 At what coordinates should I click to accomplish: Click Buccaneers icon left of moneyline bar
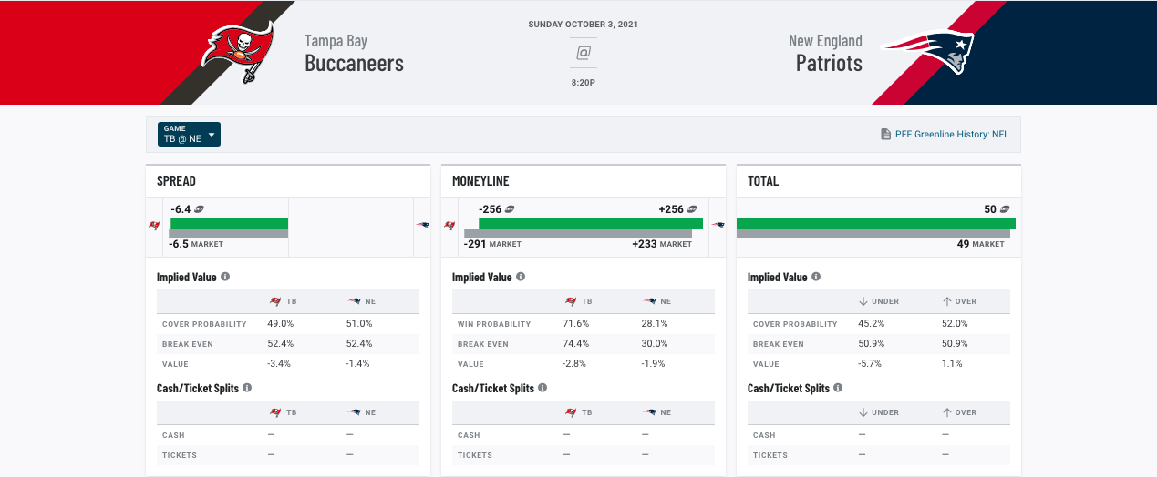point(449,225)
